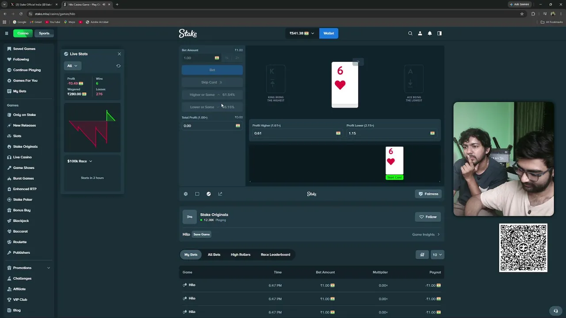566x318 pixels.
Task: Expand Game Insights
Action: point(426,235)
